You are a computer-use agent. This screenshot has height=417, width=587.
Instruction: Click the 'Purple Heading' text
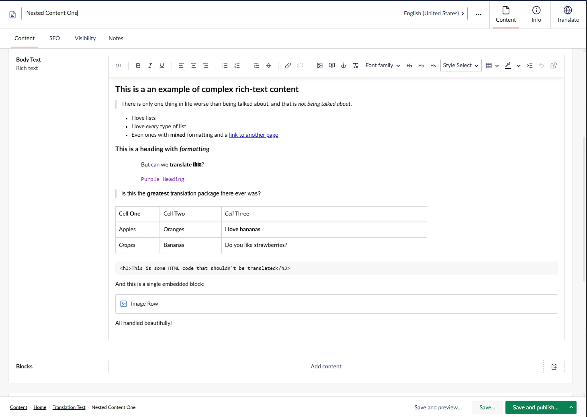click(163, 179)
